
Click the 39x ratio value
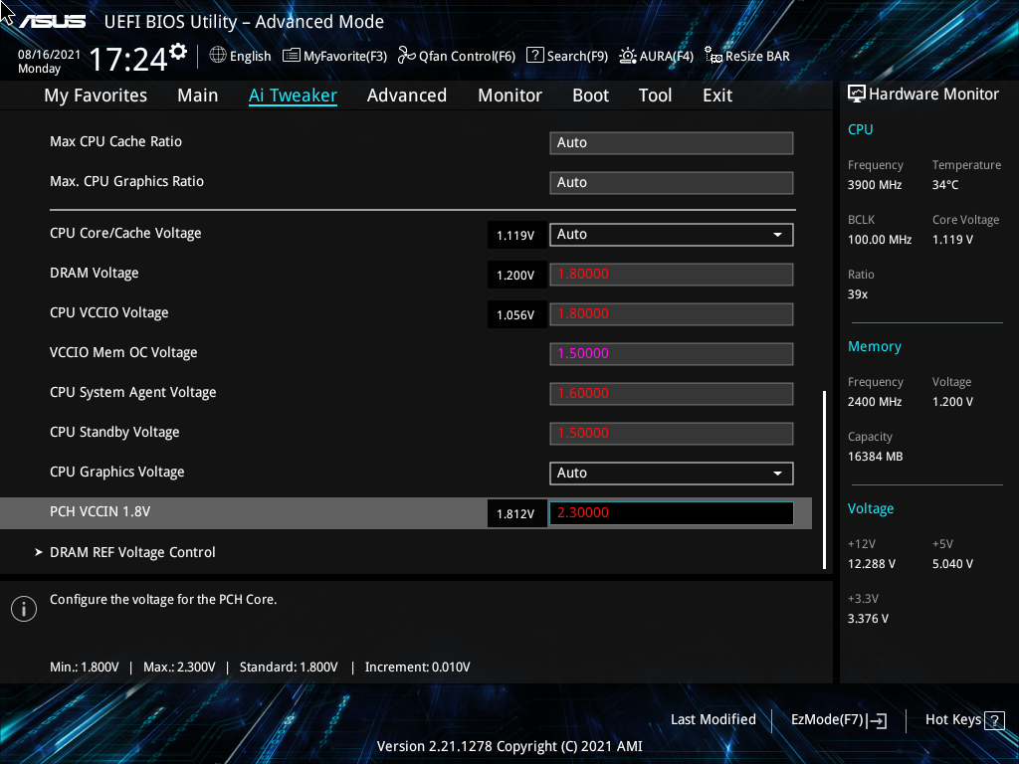click(857, 294)
